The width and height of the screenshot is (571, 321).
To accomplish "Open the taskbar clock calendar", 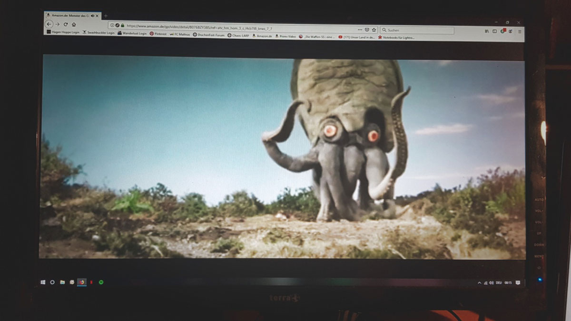I will [x=509, y=282].
